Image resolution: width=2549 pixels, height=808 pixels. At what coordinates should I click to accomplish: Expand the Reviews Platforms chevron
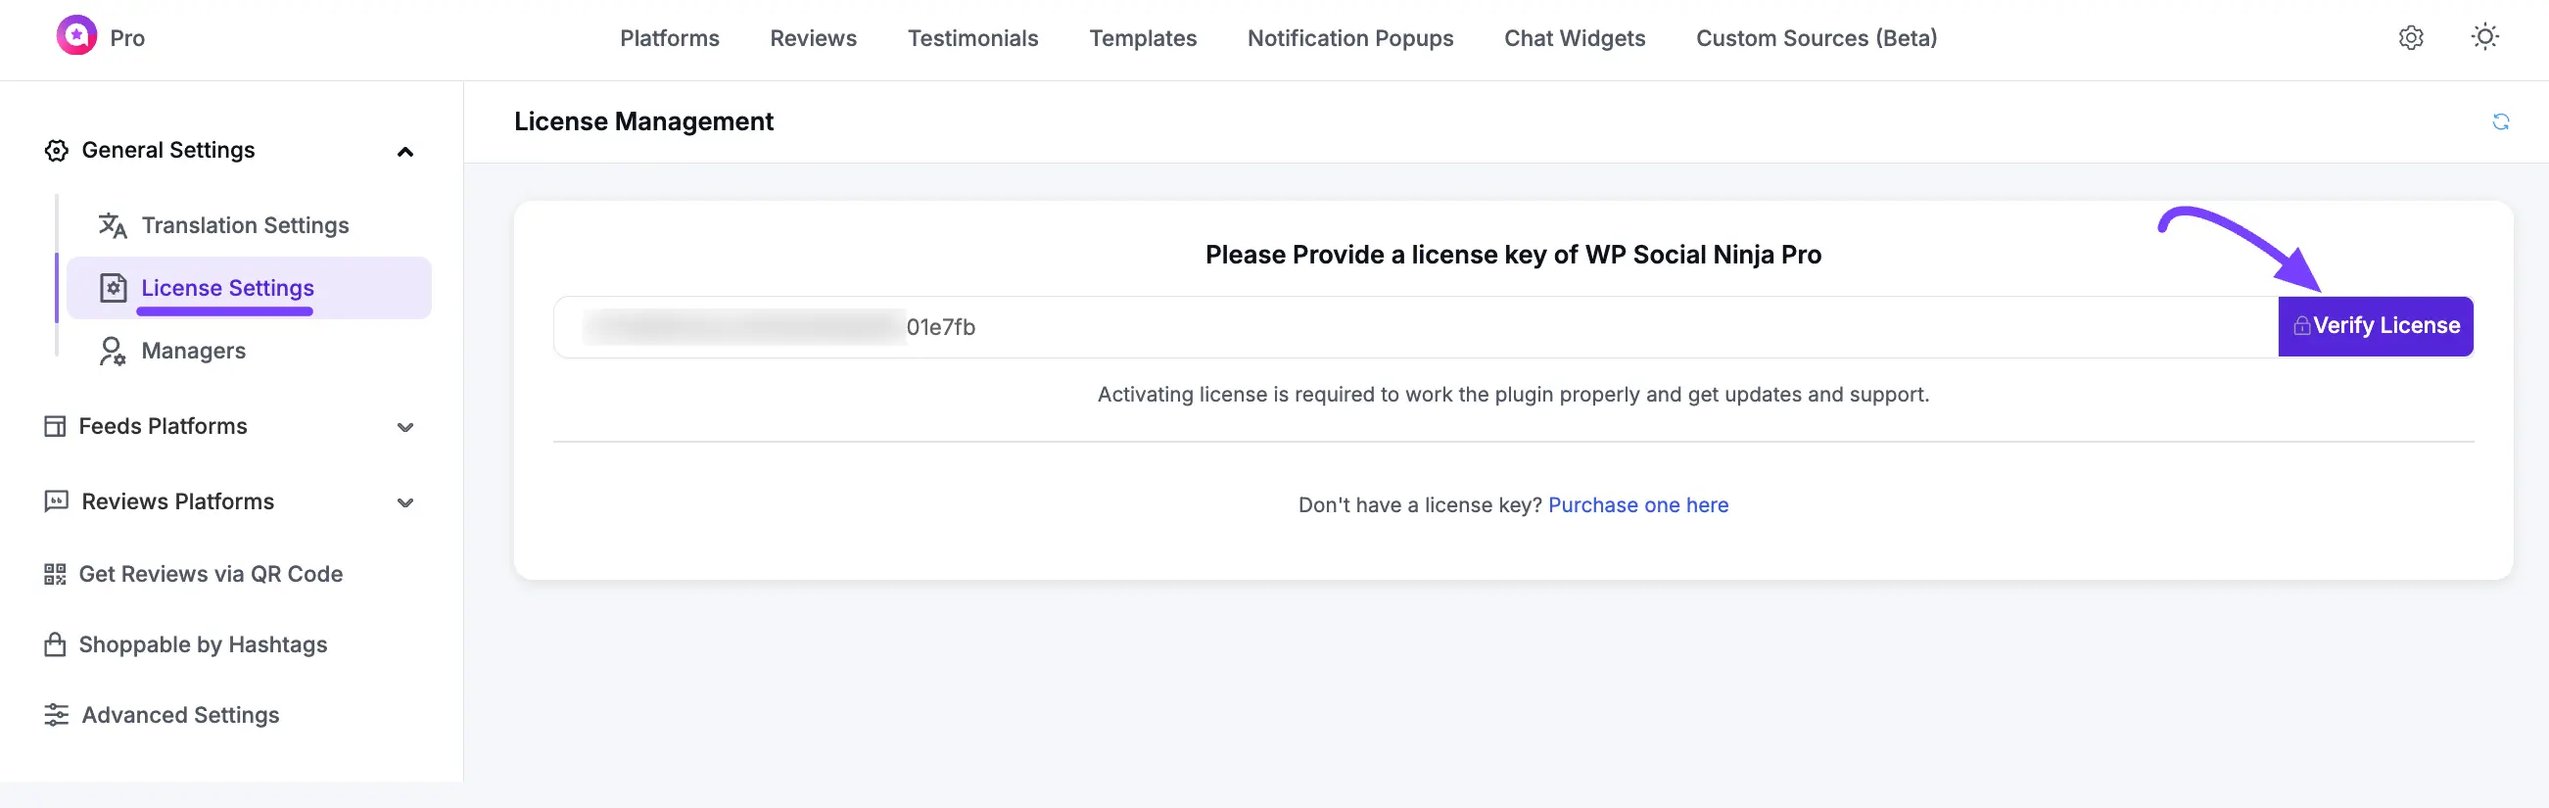click(x=404, y=503)
